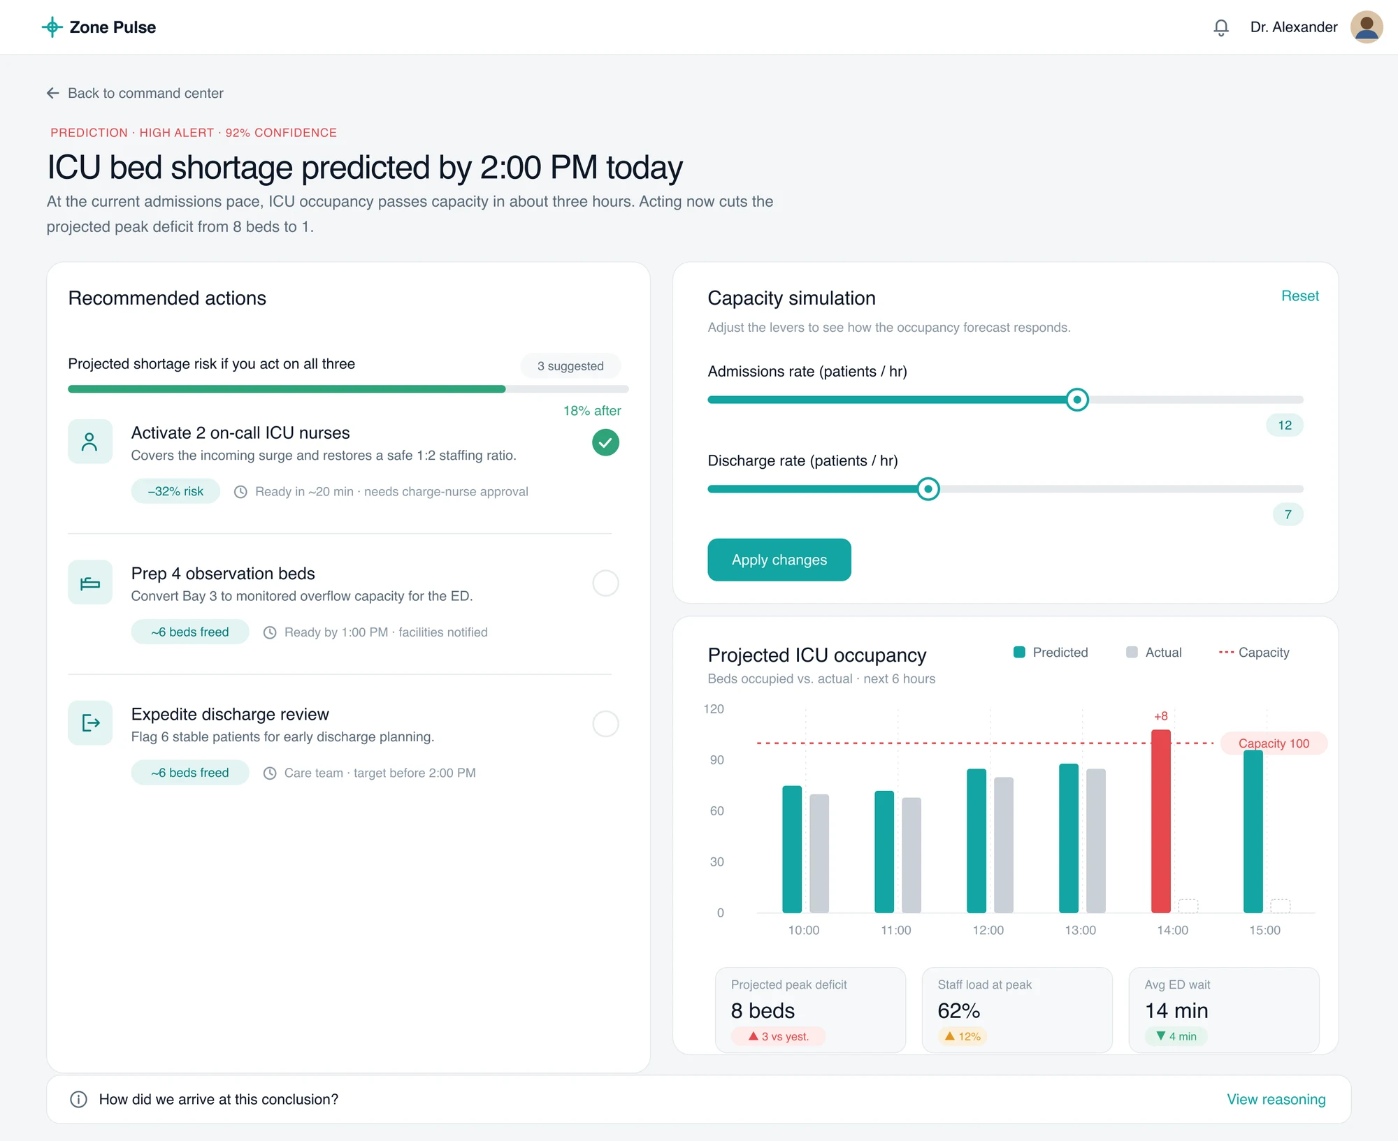This screenshot has height=1141, width=1398.
Task: Open the notifications bell
Action: pyautogui.click(x=1220, y=27)
